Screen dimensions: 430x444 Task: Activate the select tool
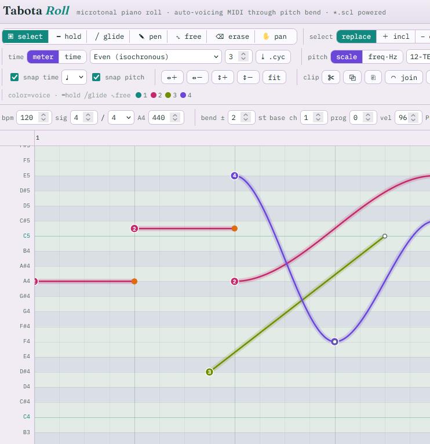(x=25, y=37)
